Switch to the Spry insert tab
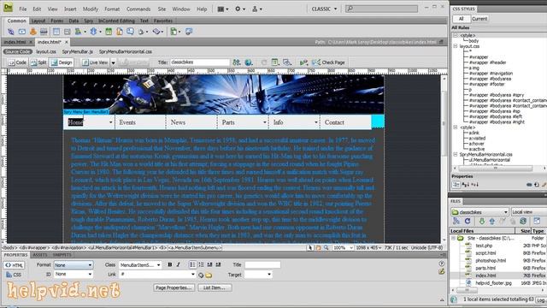547x308 pixels. (x=89, y=21)
